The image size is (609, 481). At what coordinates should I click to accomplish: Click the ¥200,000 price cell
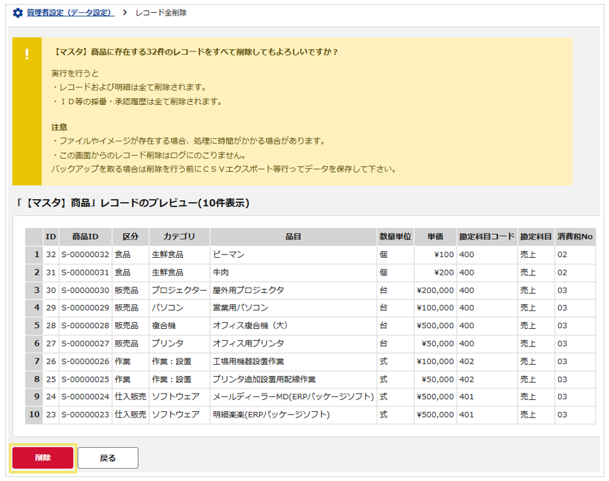click(x=436, y=290)
